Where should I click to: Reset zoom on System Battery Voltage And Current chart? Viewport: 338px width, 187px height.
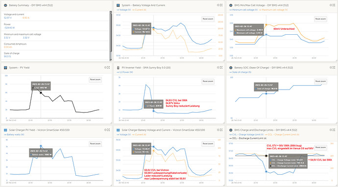click(208, 19)
